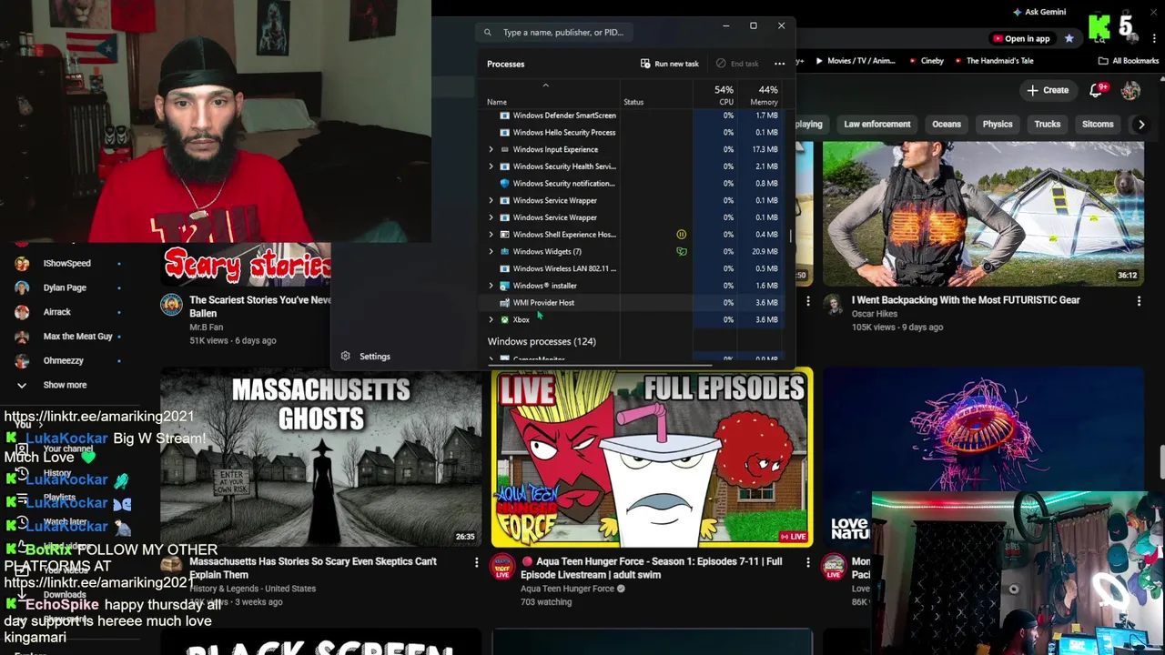Click IShowSpeed avatar in subscriptions sidebar
This screenshot has height=655, width=1165.
22,264
